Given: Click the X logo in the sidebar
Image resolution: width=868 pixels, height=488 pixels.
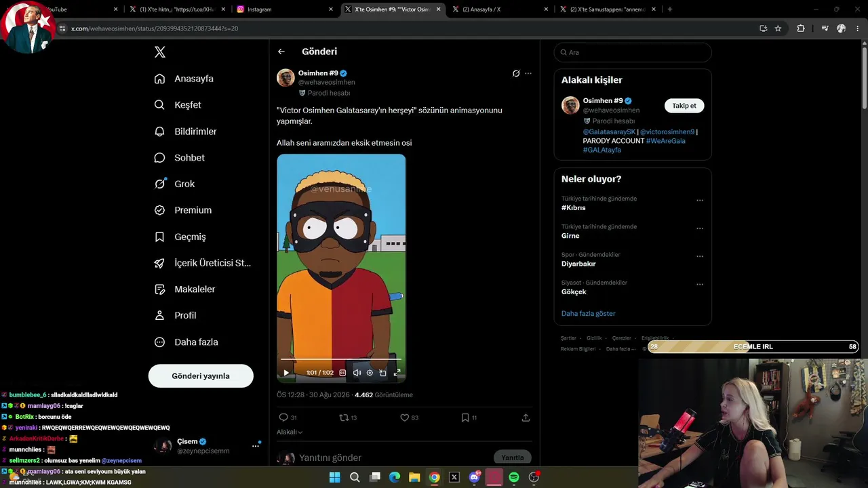Looking at the screenshot, I should [x=160, y=52].
